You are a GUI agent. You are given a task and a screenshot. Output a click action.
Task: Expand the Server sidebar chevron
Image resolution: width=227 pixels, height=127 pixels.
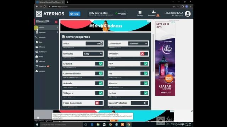click(x=57, y=28)
